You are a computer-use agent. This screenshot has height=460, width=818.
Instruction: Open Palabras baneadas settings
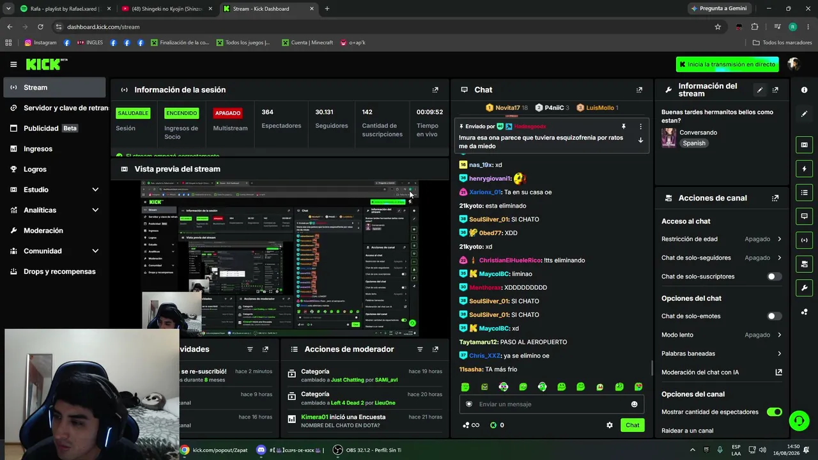721,353
